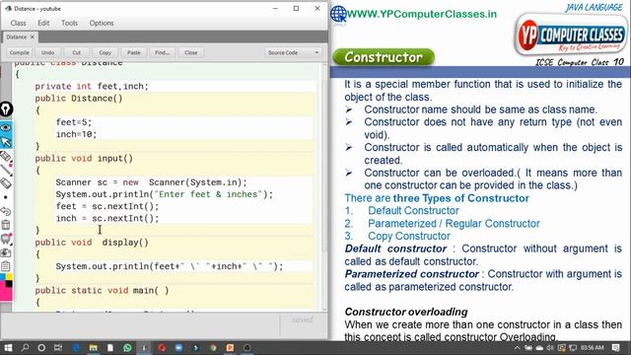Click the 'public void display()' method header
Viewport: 631px width, 355px height.
(92, 243)
